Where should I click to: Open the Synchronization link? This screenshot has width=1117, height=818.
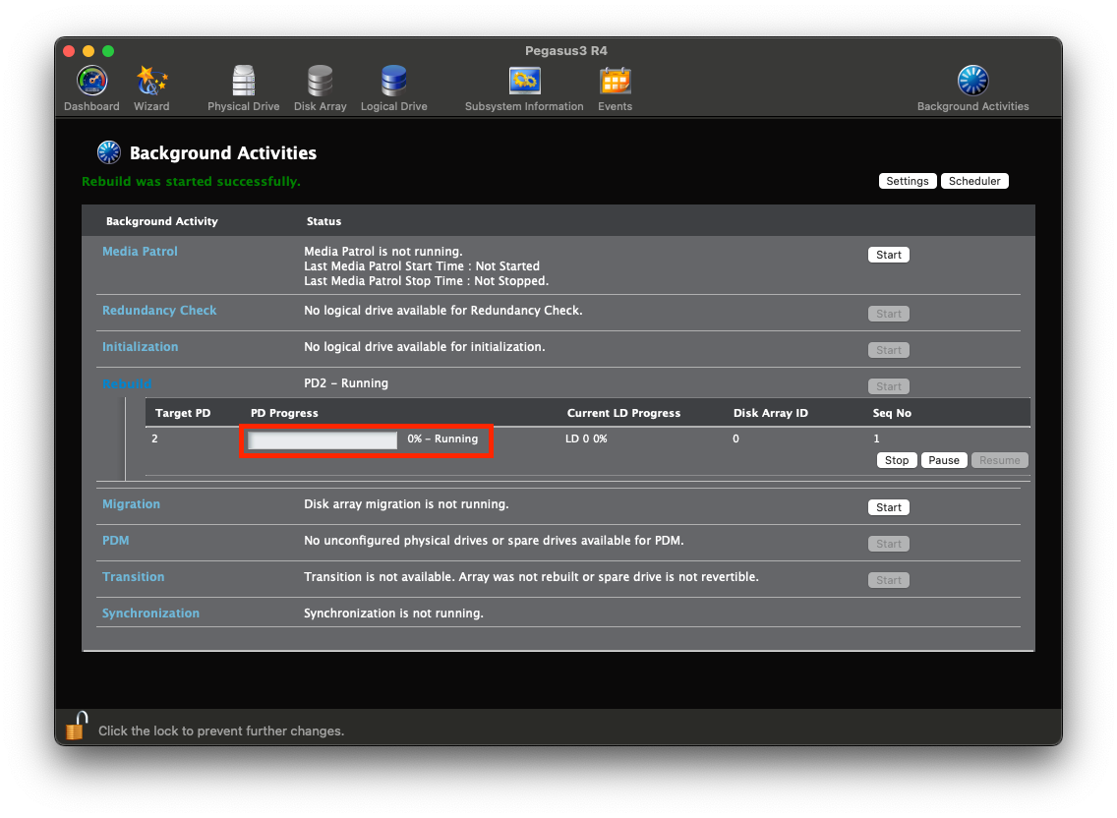point(150,613)
